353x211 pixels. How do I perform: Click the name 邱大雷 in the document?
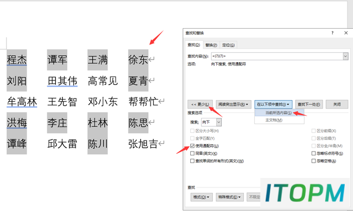[62, 144]
